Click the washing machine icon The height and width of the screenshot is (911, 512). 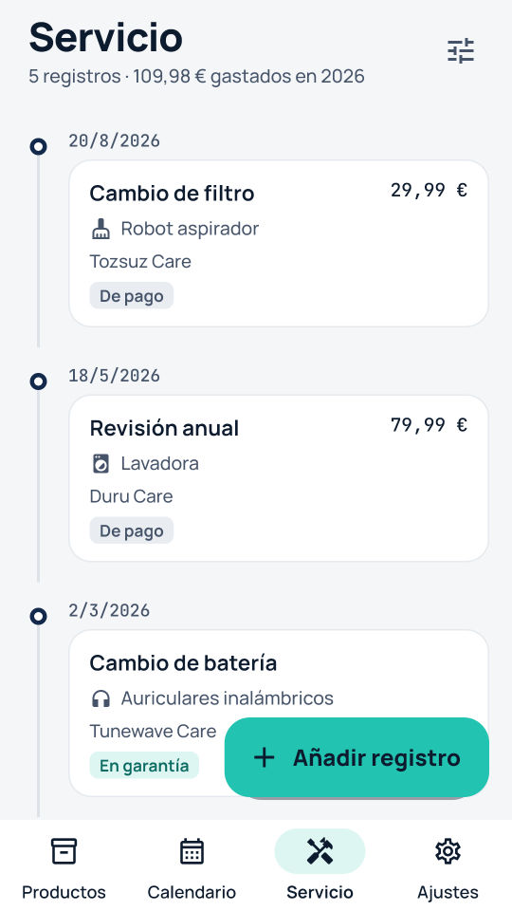pos(101,464)
